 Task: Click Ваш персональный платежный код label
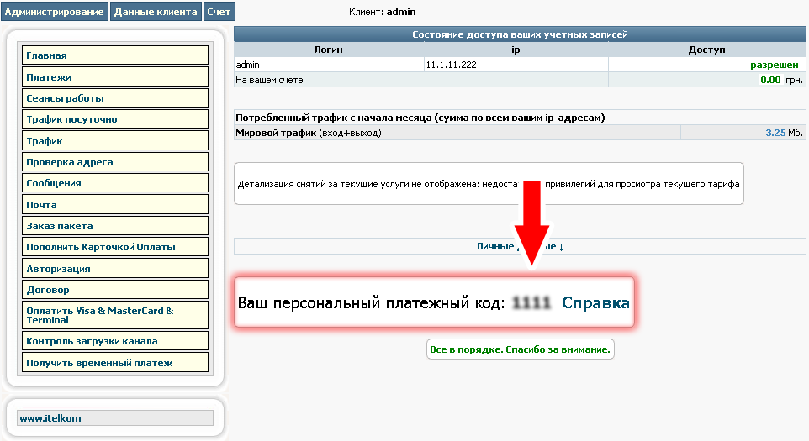371,303
